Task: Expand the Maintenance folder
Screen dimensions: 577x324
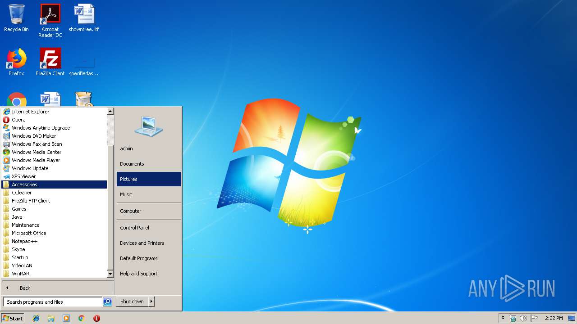Action: click(54, 225)
